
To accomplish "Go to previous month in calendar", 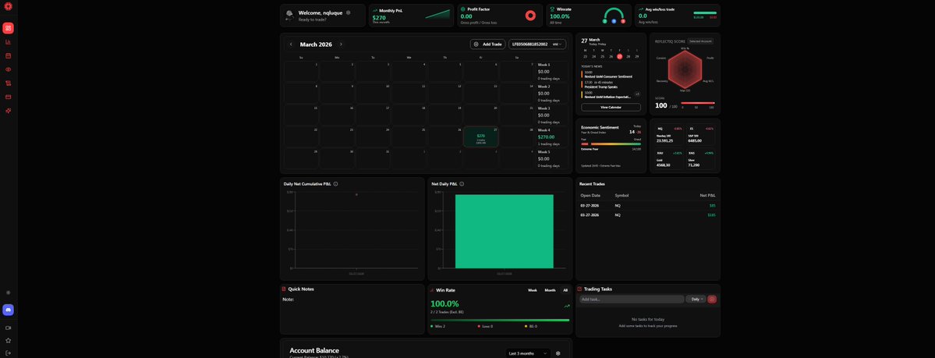I will tap(291, 44).
